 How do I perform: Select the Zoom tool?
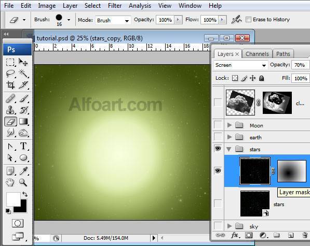23,182
